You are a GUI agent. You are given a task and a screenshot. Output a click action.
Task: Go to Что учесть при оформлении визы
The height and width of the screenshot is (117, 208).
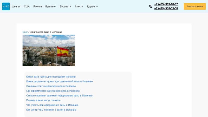(52, 105)
